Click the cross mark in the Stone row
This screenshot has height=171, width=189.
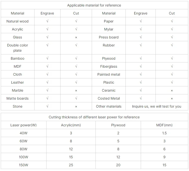(76, 106)
